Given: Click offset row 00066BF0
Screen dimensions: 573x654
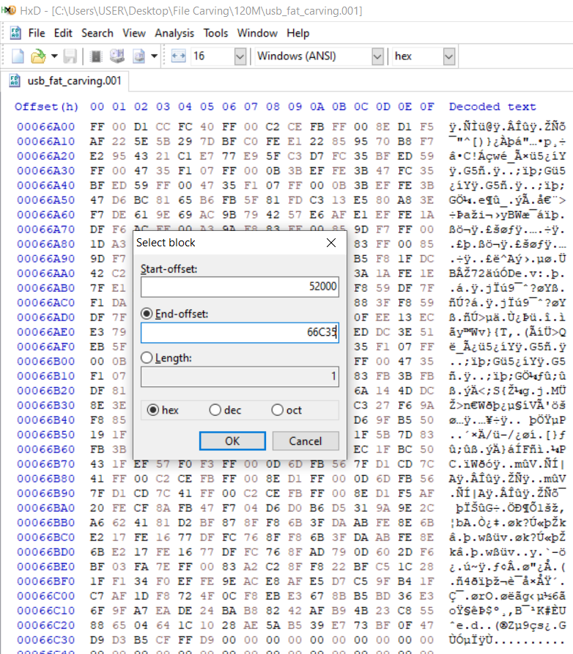Looking at the screenshot, I should click(46, 581).
